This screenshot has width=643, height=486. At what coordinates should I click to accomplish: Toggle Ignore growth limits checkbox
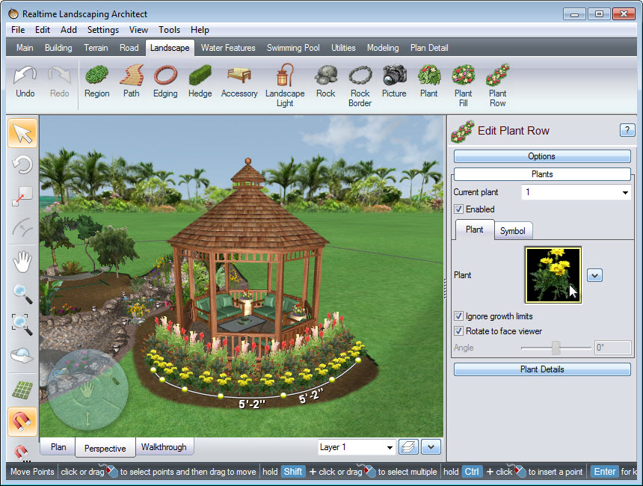[459, 316]
